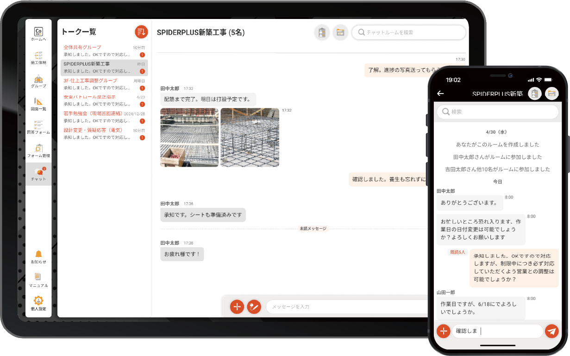Select the SPIDERPLUS新築工事 room in the talk list
The height and width of the screenshot is (356, 570).
point(104,68)
